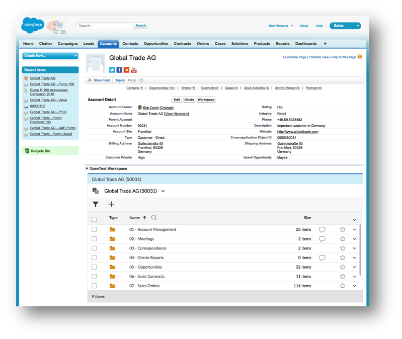Click the plus icon to add item

[x=112, y=204]
